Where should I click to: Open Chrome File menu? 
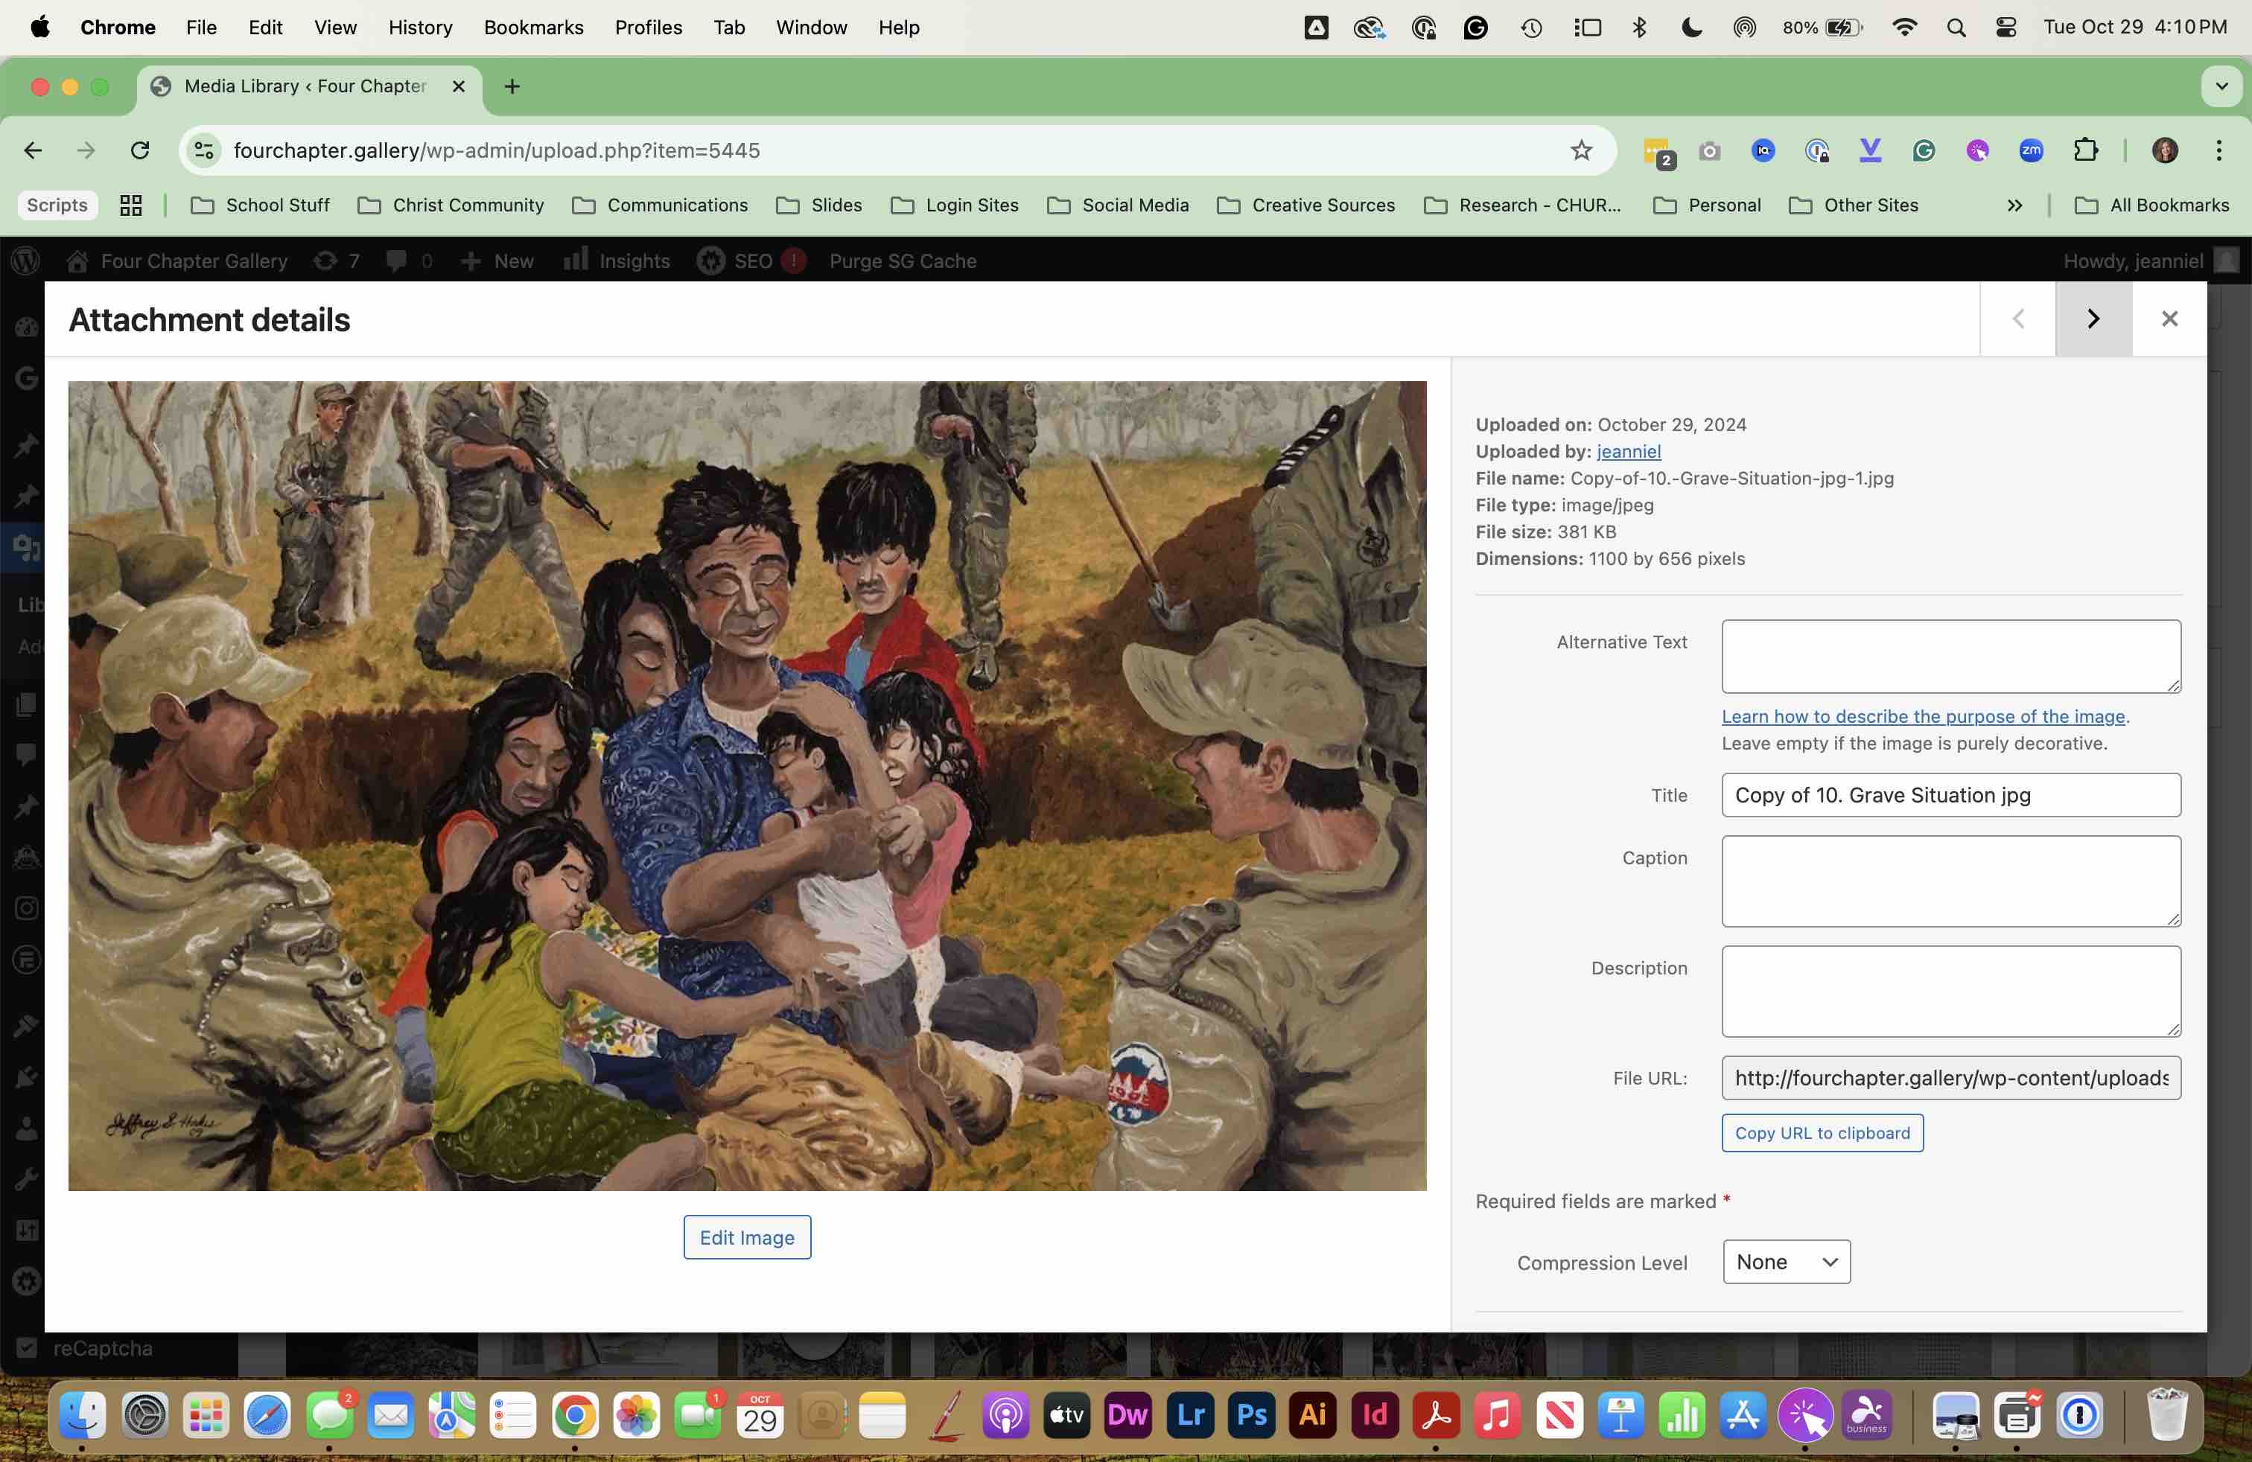tap(202, 28)
